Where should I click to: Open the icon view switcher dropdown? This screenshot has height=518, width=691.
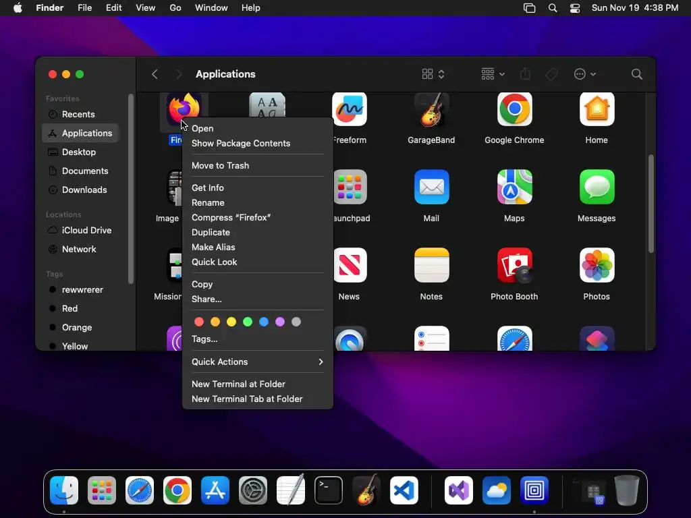(x=433, y=74)
